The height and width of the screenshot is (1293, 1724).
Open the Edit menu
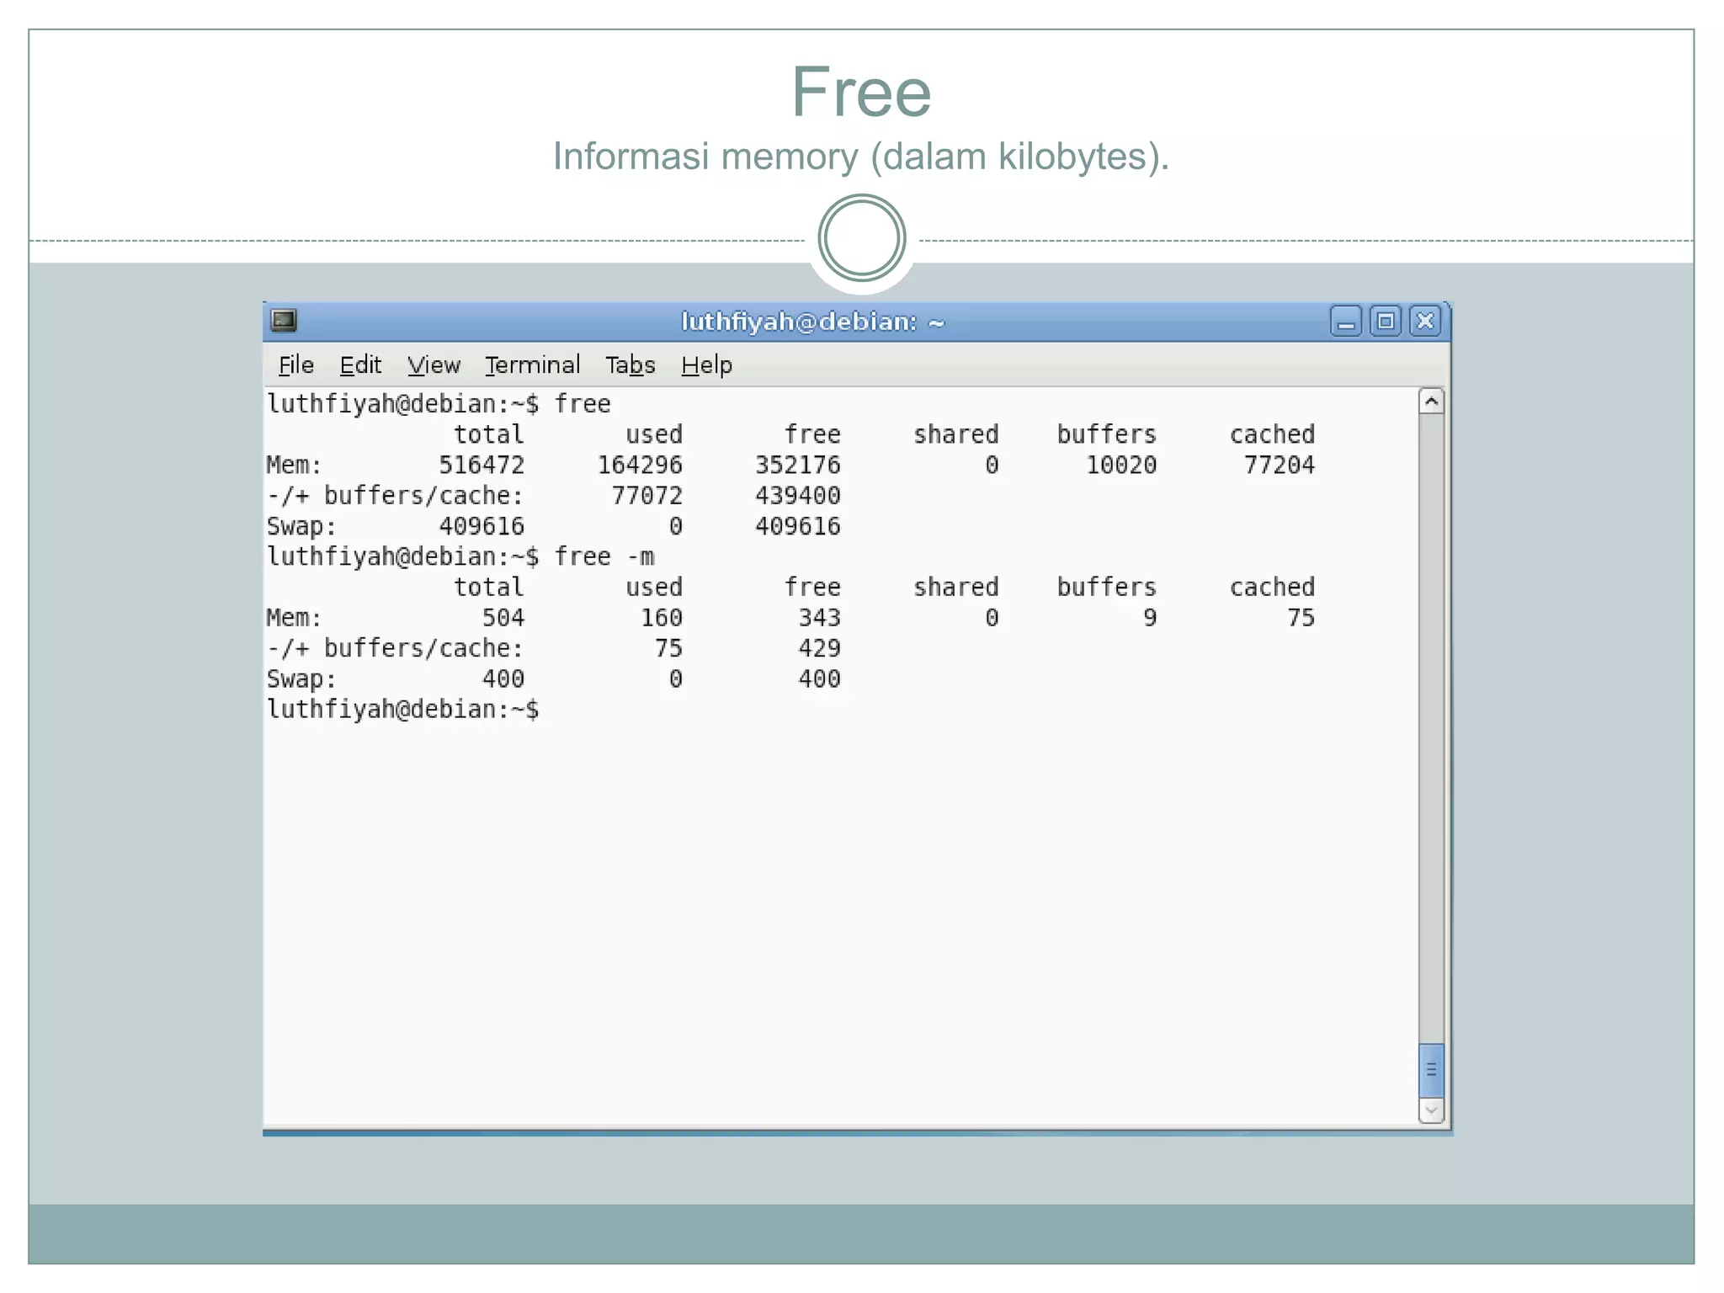360,365
